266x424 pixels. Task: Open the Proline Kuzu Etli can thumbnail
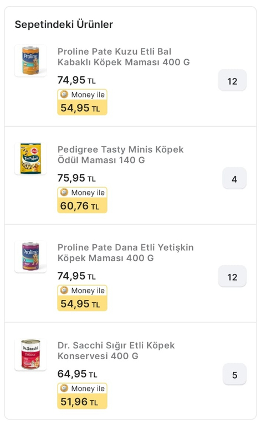point(30,61)
